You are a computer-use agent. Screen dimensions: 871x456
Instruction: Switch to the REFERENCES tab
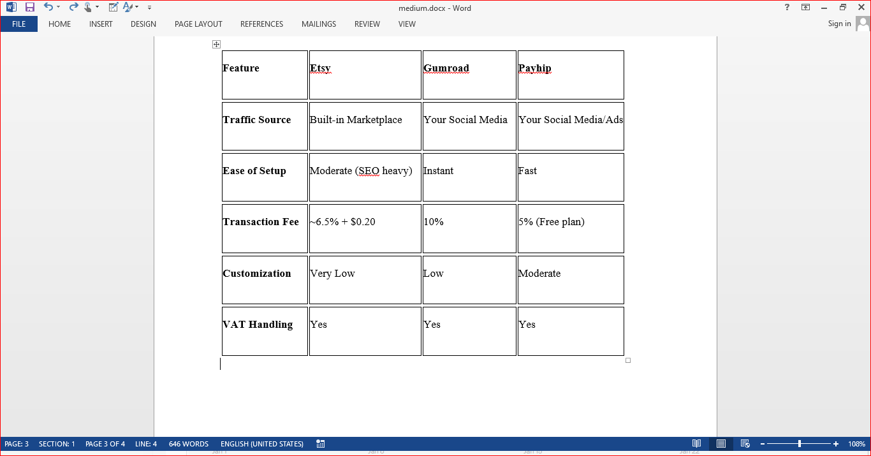pyautogui.click(x=261, y=24)
